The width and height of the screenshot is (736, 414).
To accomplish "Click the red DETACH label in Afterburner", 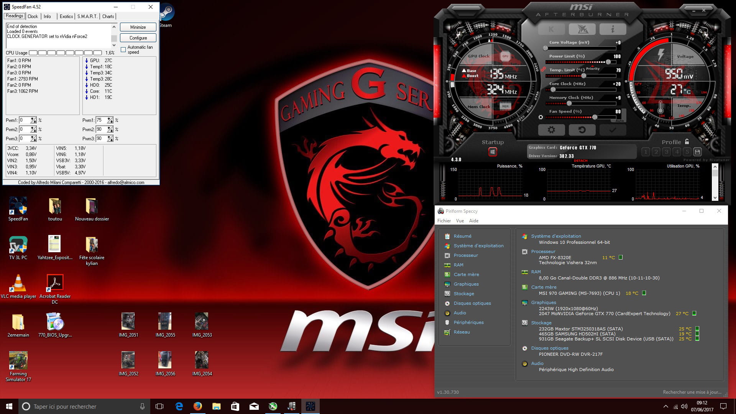I will (581, 161).
